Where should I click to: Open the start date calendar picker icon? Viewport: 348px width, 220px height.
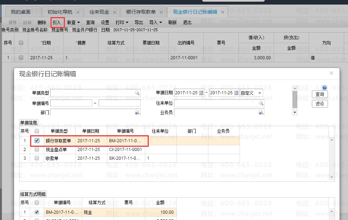click(x=201, y=93)
